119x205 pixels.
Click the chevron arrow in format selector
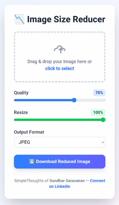(103, 142)
